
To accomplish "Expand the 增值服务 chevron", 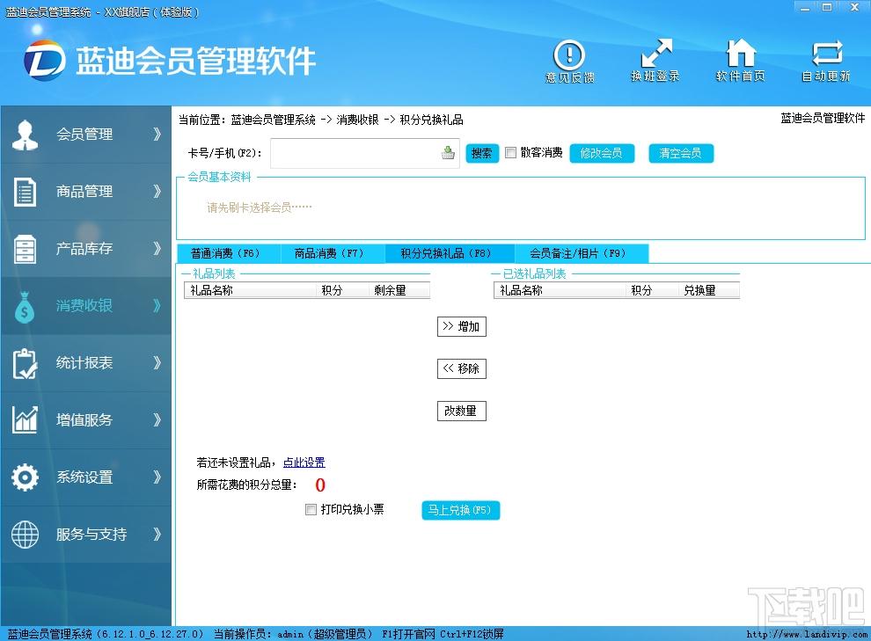I will [157, 420].
